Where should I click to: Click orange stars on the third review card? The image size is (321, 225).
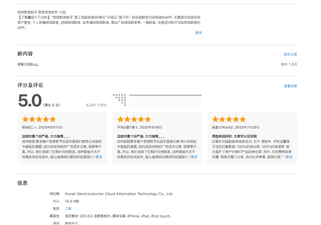tap(229, 119)
